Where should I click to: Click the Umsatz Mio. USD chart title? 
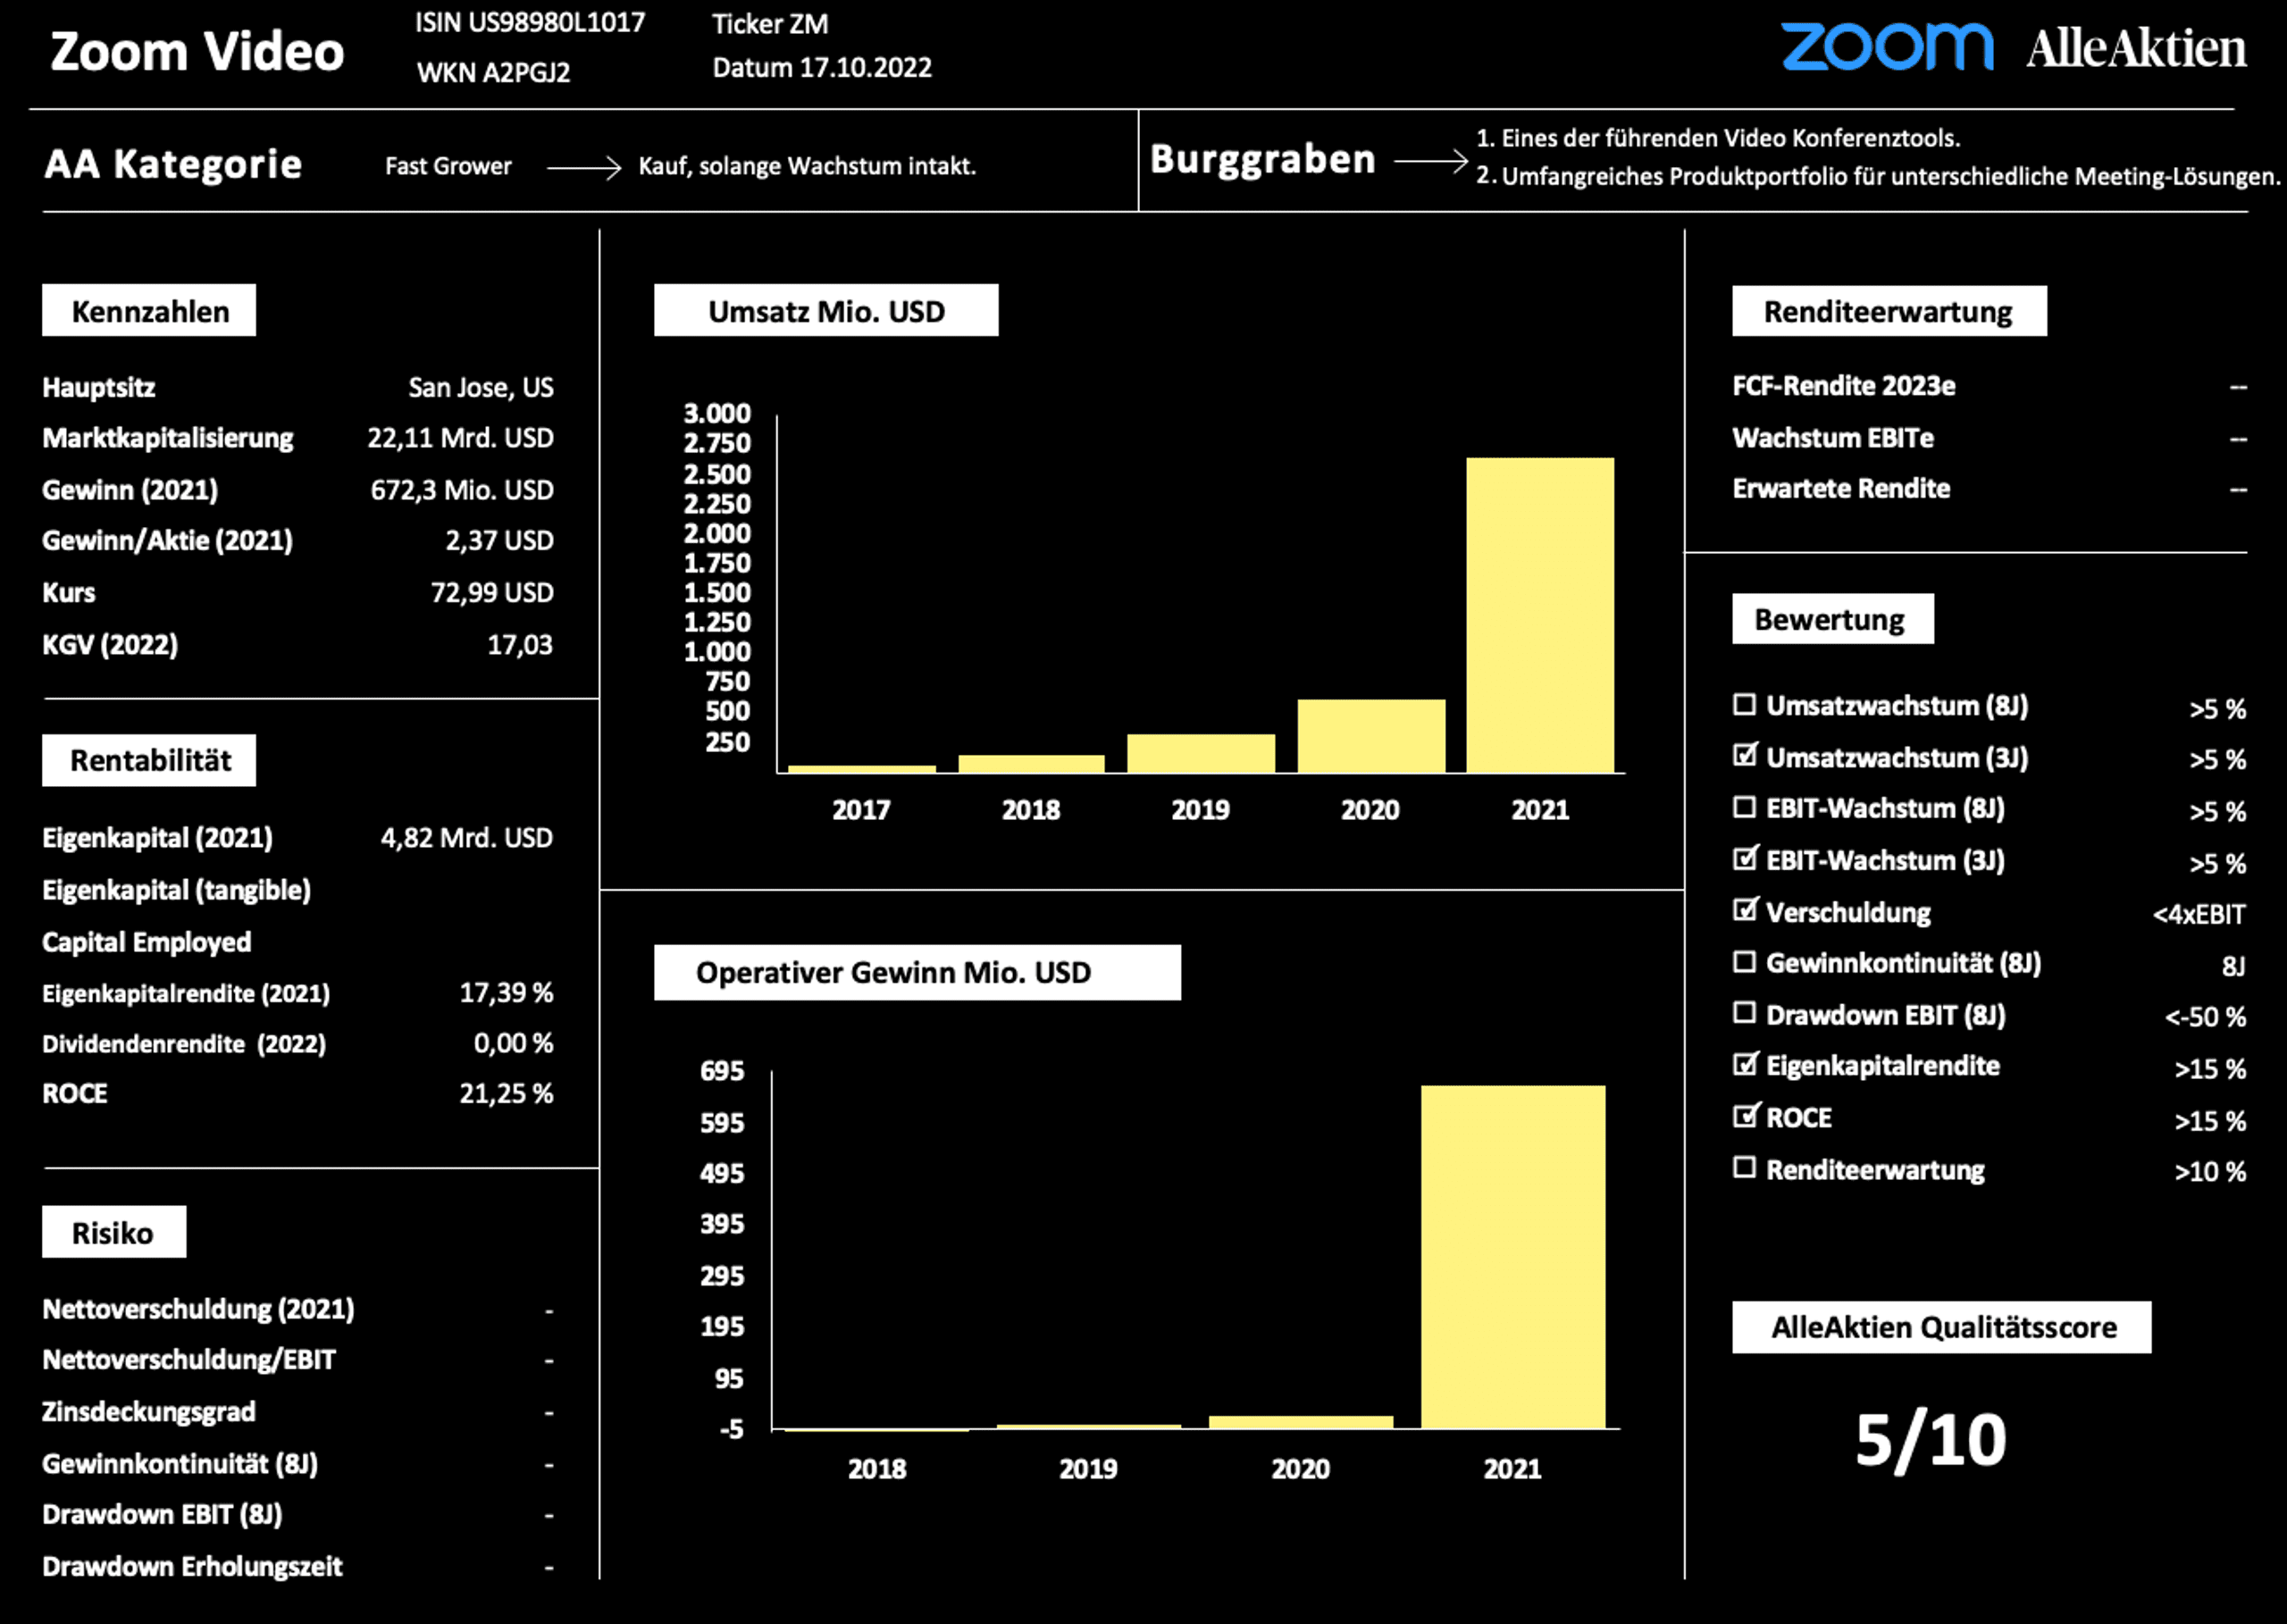(x=826, y=311)
